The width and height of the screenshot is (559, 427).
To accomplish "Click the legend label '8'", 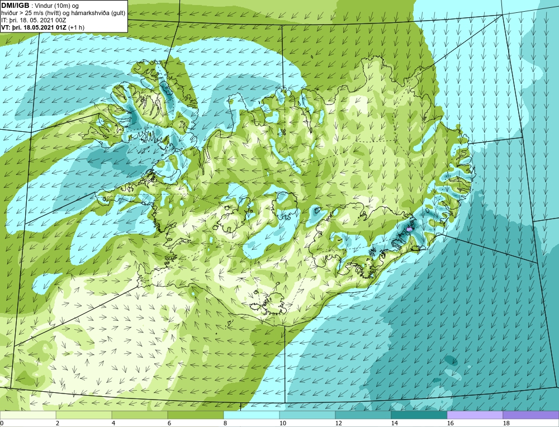I will click(226, 423).
